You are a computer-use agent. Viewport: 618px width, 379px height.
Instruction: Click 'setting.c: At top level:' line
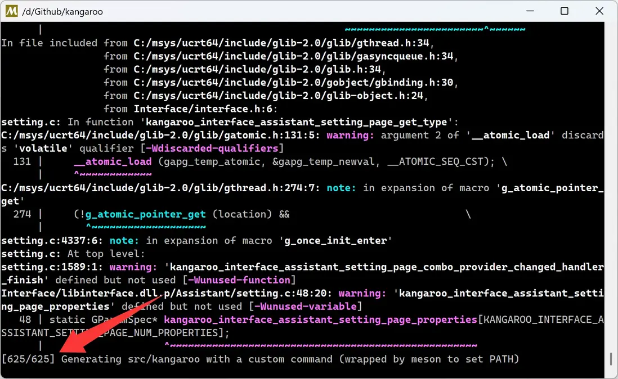(73, 254)
